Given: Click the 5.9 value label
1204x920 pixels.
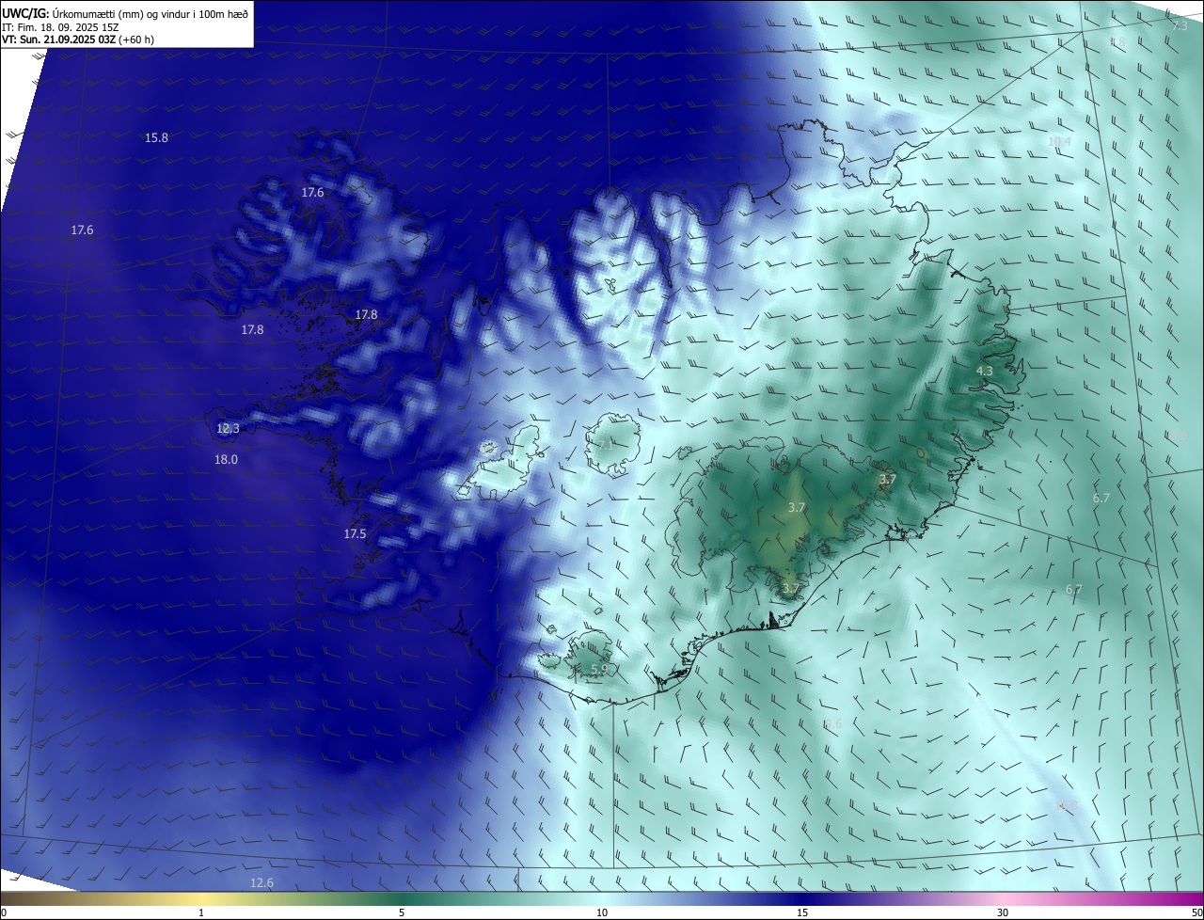Looking at the screenshot, I should click(599, 669).
